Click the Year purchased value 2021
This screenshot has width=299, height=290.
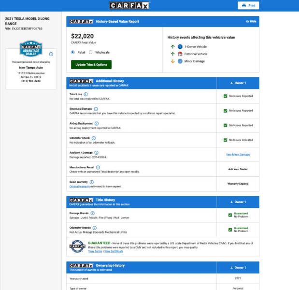[238, 278]
